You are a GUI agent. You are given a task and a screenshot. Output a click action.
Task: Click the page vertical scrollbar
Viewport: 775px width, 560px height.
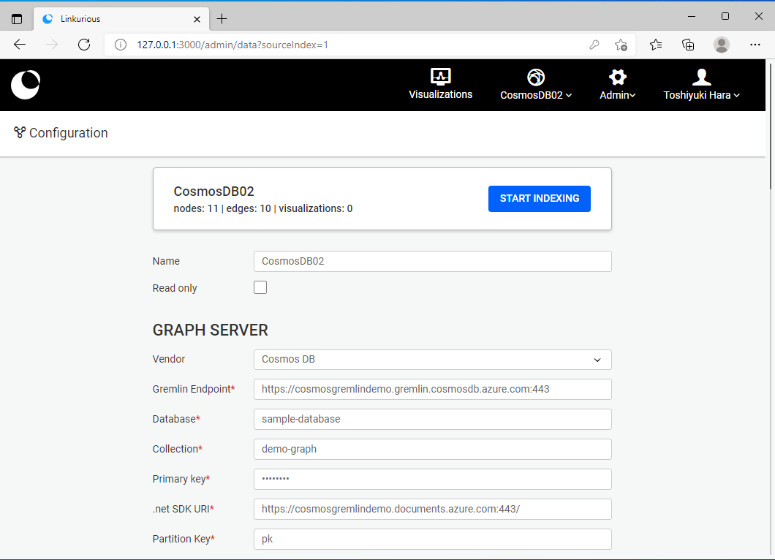click(771, 126)
